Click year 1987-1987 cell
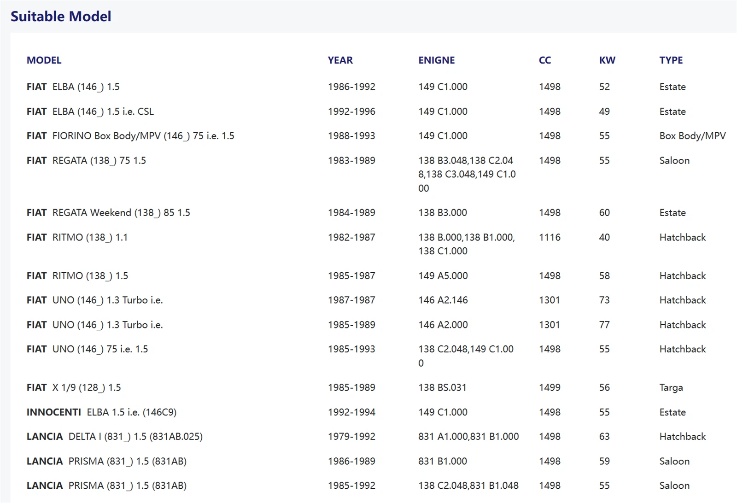 pos(351,300)
